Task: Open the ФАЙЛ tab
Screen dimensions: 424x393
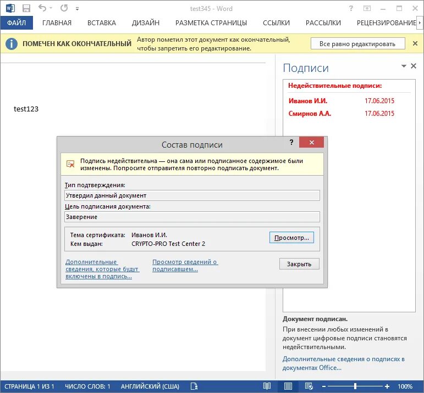Action: 16,23
